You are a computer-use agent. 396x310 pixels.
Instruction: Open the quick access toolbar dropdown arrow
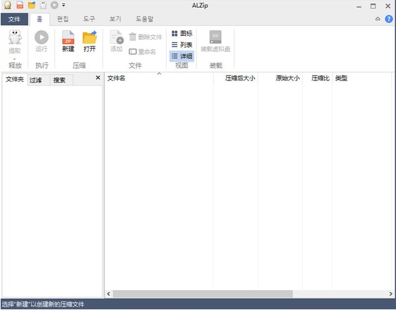pos(63,5)
